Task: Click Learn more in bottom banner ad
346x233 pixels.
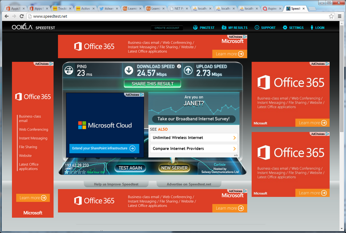Action: pyautogui.click(x=230, y=208)
